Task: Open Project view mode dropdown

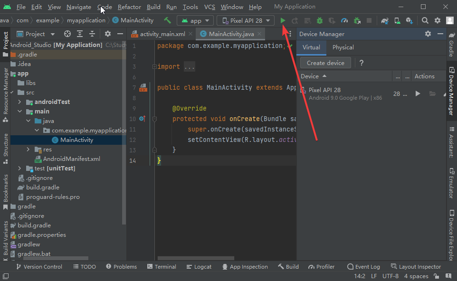Action: (x=36, y=34)
